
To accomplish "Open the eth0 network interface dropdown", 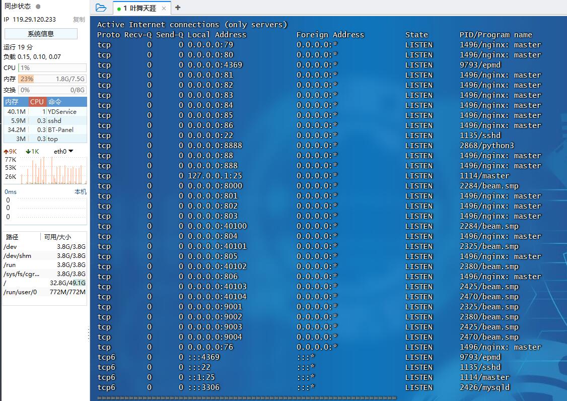I will (63, 151).
